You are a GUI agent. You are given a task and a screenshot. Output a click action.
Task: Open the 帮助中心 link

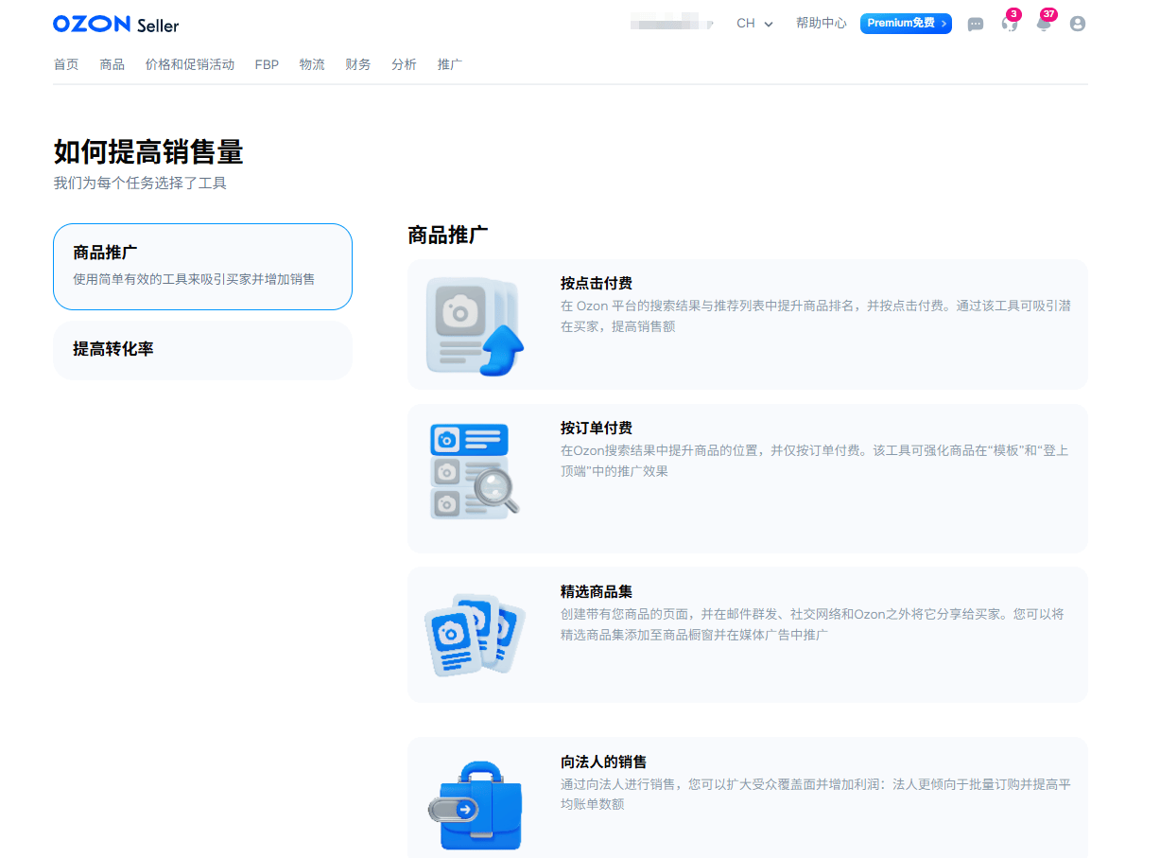[x=821, y=24]
